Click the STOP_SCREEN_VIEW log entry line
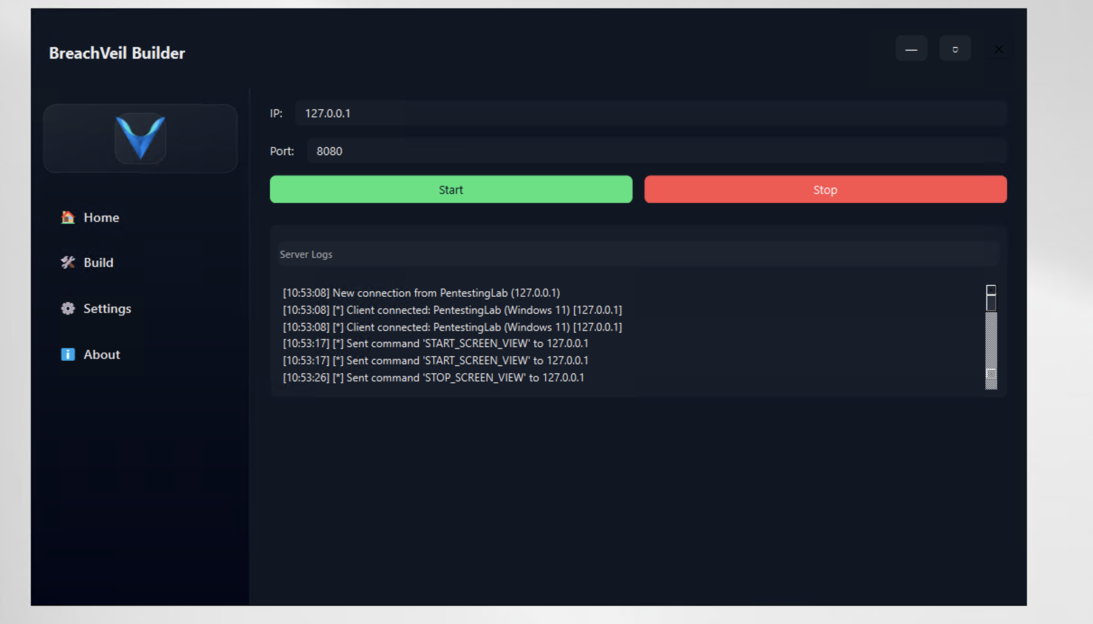Image resolution: width=1093 pixels, height=624 pixels. point(433,377)
